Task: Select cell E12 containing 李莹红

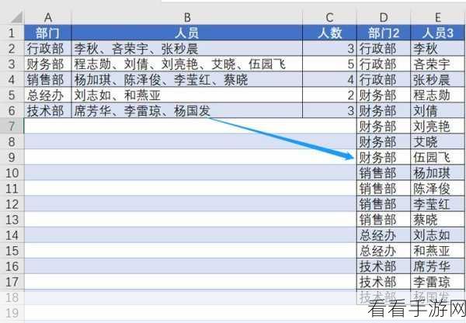Action: click(438, 204)
